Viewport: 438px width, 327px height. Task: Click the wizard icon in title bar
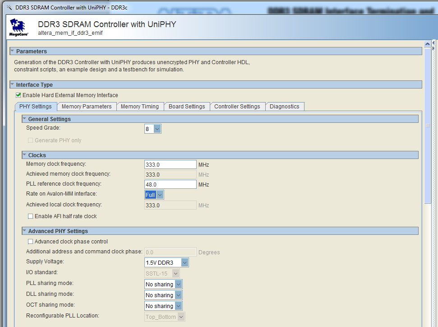(x=9, y=8)
